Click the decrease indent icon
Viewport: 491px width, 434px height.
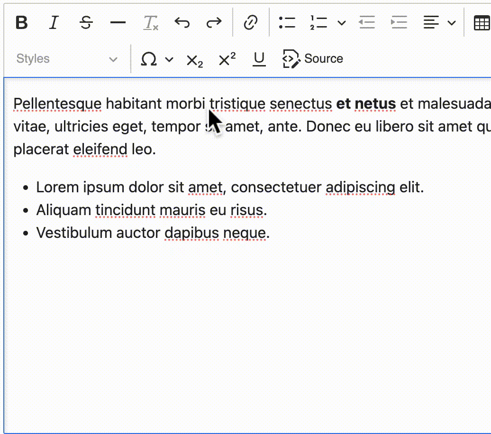point(366,22)
